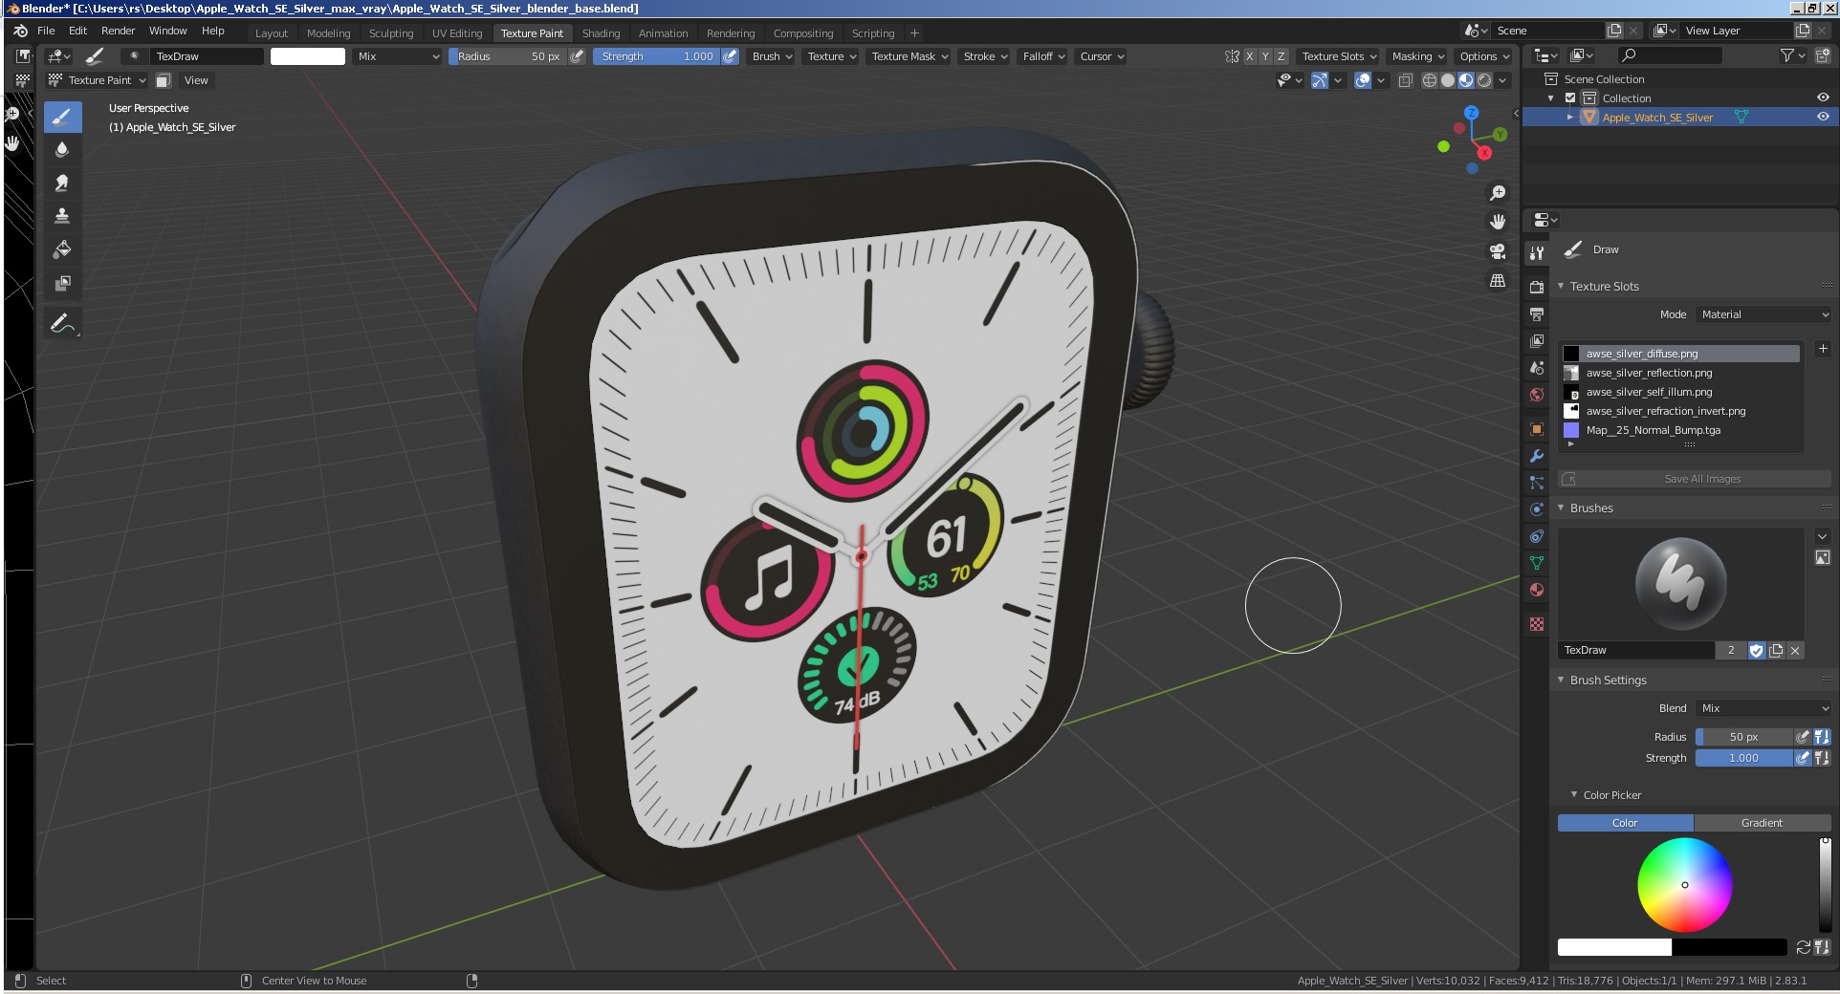The width and height of the screenshot is (1840, 994).
Task: Open the Material properties tab
Action: pos(1537,590)
